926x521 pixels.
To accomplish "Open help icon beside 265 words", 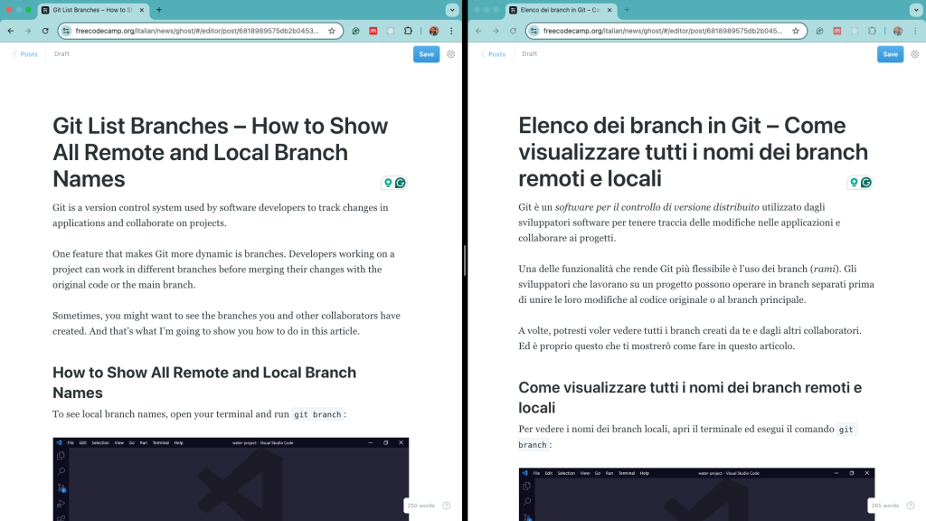I will pyautogui.click(x=911, y=506).
